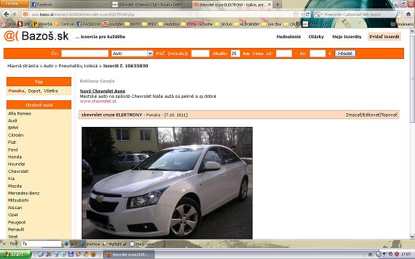The width and height of the screenshot is (415, 259).
Task: Open a new tab with the plus button
Action: click(x=278, y=5)
